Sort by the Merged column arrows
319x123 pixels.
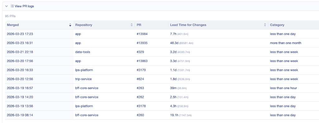pyautogui.click(x=70, y=25)
